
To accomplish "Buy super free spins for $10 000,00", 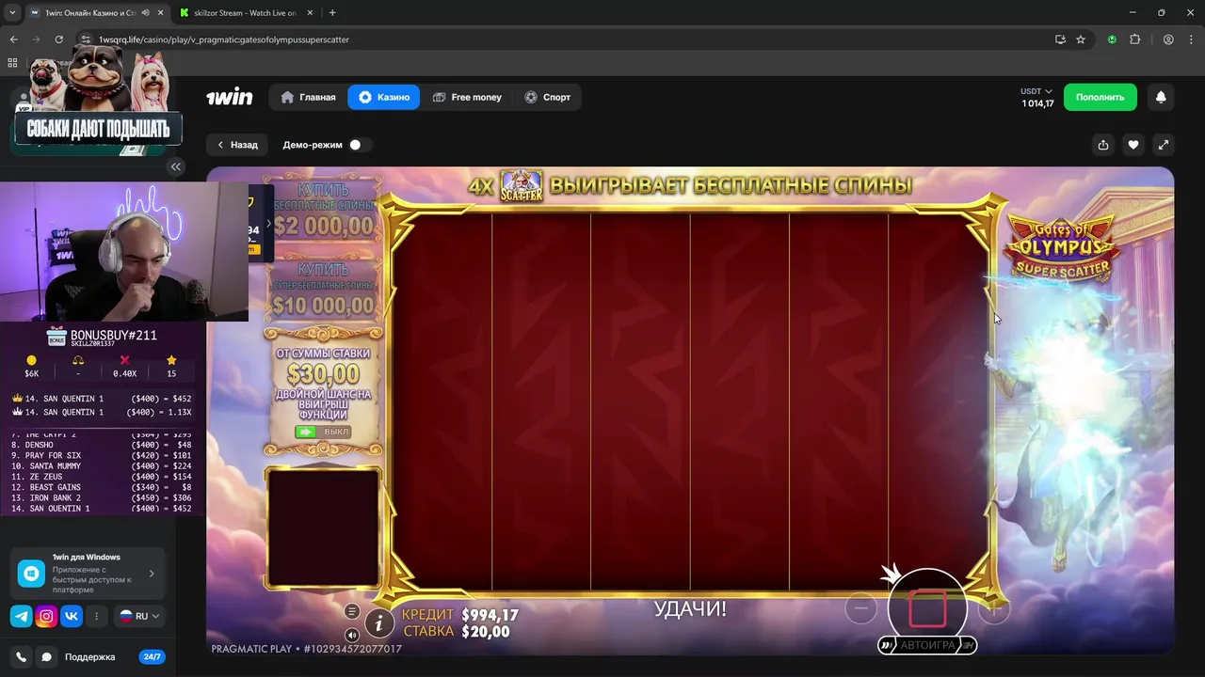I will (323, 291).
